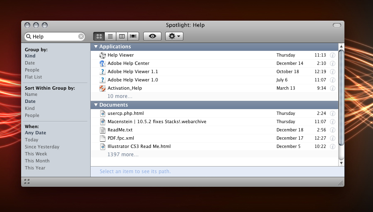The width and height of the screenshot is (373, 212).
Task: Show info for Help Viewer
Action: [332, 55]
